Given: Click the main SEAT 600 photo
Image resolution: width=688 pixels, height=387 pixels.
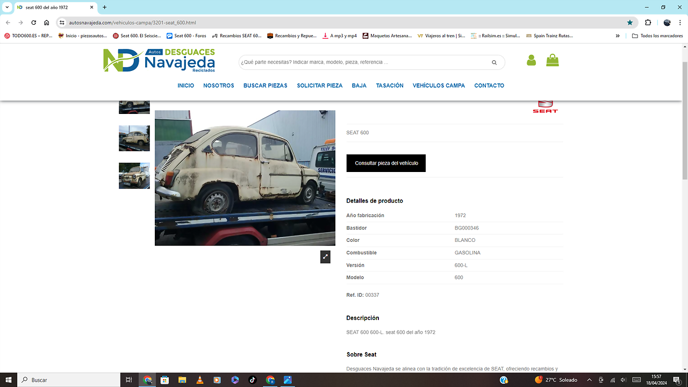Looking at the screenshot, I should tap(245, 178).
